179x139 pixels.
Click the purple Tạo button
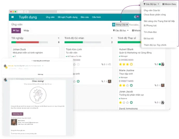(x=16, y=31)
